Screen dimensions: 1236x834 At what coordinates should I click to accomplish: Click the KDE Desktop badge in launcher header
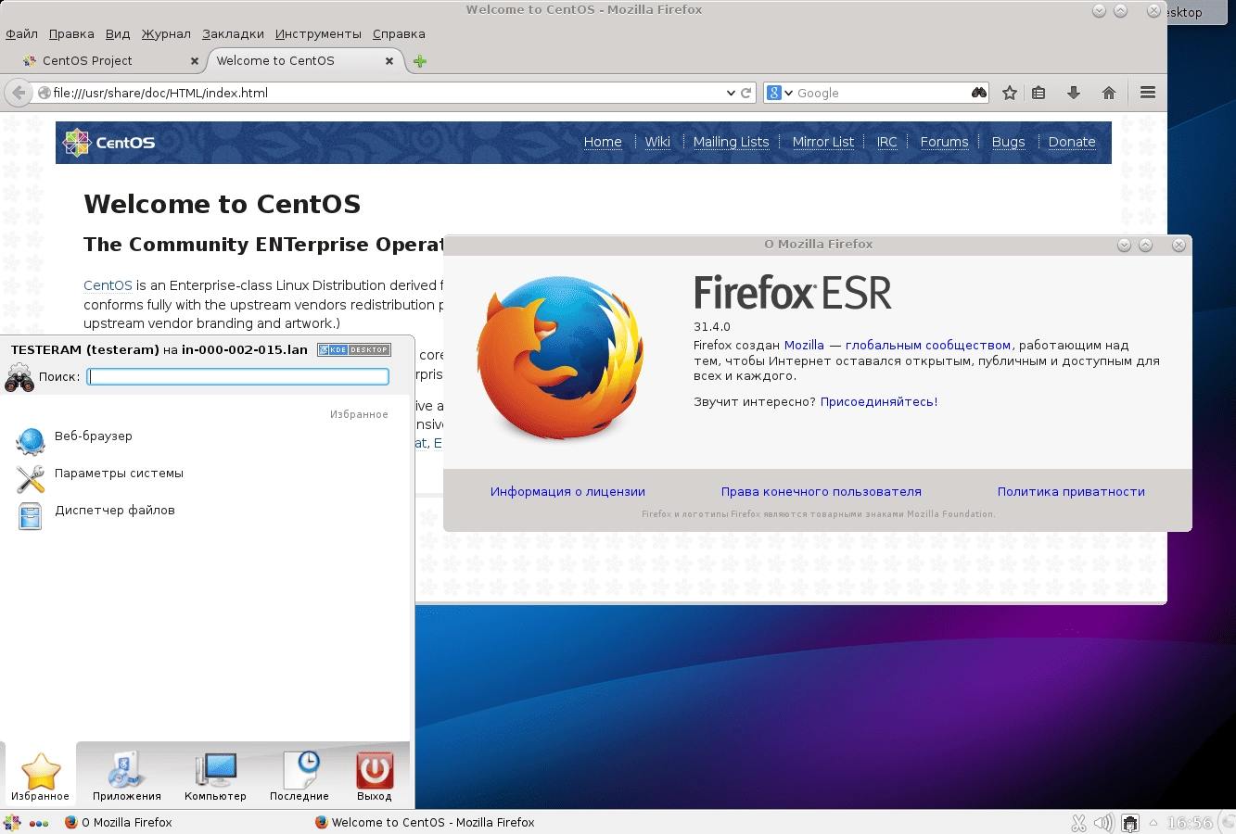[x=354, y=349]
